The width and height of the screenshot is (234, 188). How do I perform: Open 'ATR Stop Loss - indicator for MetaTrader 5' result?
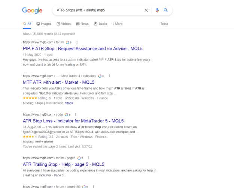pyautogui.click(x=73, y=121)
